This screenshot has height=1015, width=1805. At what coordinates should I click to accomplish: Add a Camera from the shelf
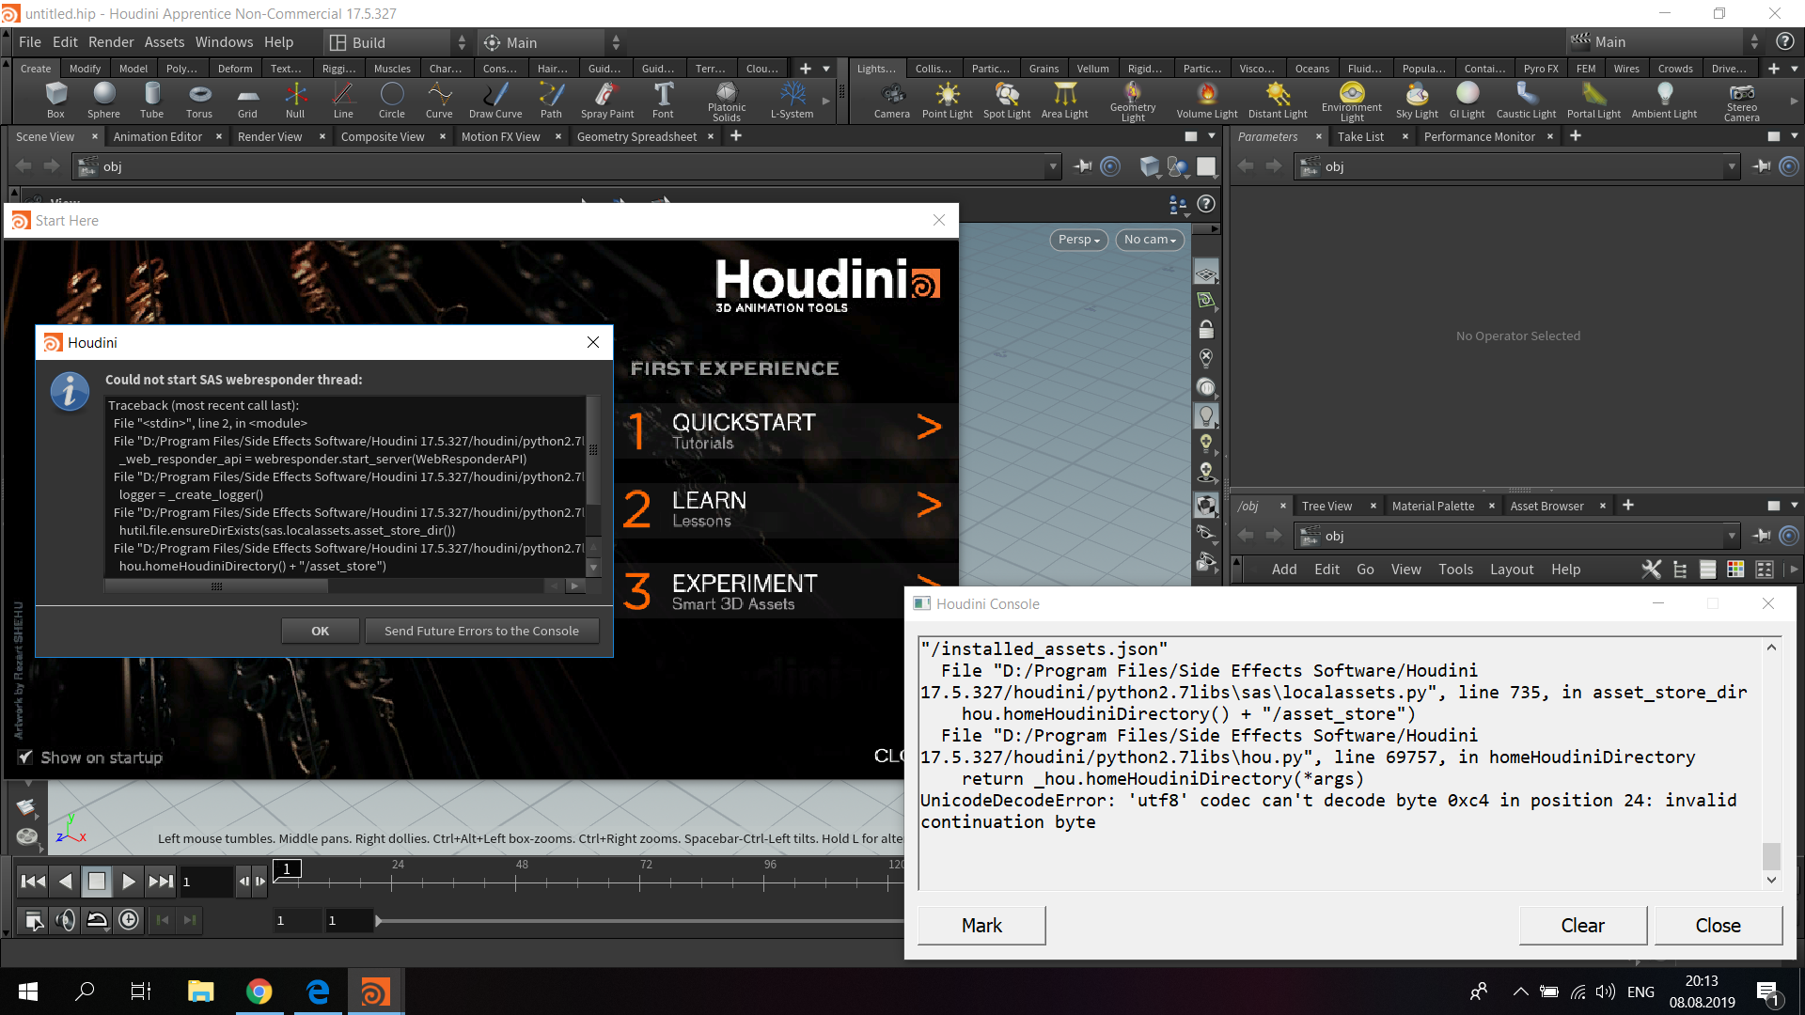pyautogui.click(x=891, y=100)
